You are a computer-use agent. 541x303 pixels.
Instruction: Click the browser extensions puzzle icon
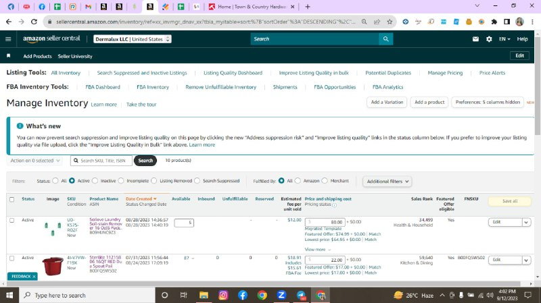click(494, 22)
